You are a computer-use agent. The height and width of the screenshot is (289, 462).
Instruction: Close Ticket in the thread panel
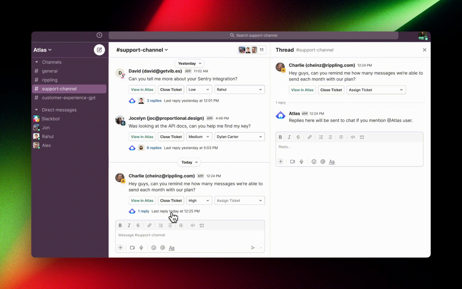click(x=331, y=90)
